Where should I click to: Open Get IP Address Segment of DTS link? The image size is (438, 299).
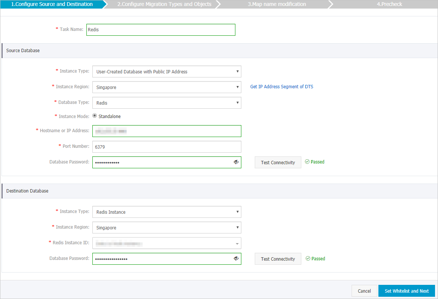pyautogui.click(x=282, y=86)
